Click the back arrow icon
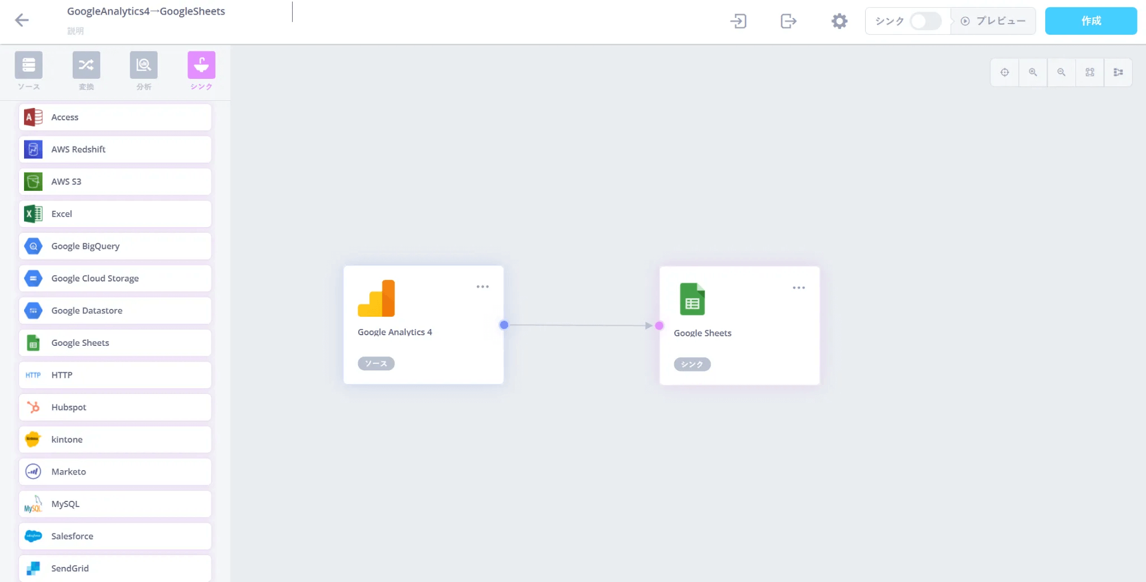 pos(22,21)
